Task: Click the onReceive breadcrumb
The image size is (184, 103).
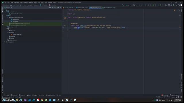Action: pos(52,5)
